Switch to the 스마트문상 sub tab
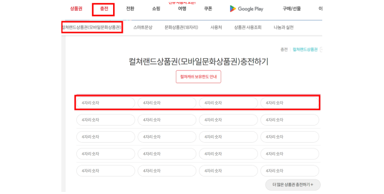 point(143,28)
